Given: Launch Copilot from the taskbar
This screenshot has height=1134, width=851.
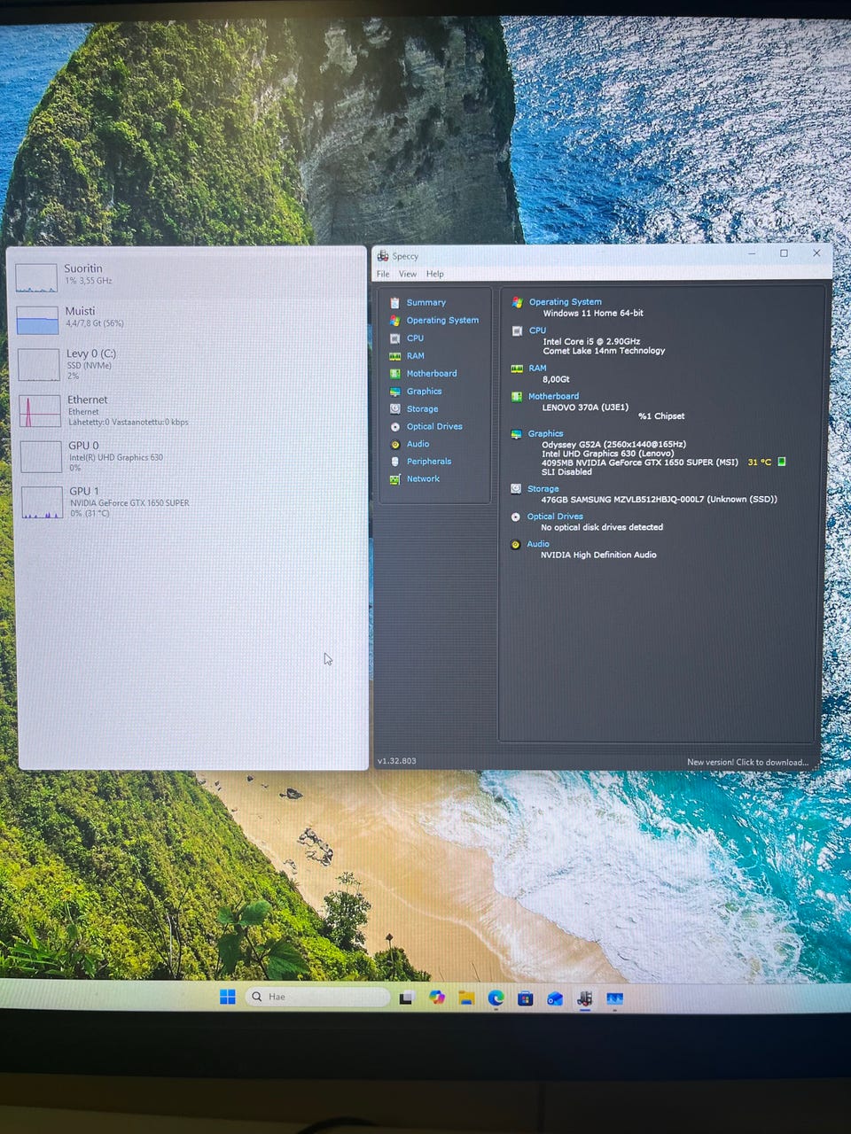Looking at the screenshot, I should coord(437,998).
